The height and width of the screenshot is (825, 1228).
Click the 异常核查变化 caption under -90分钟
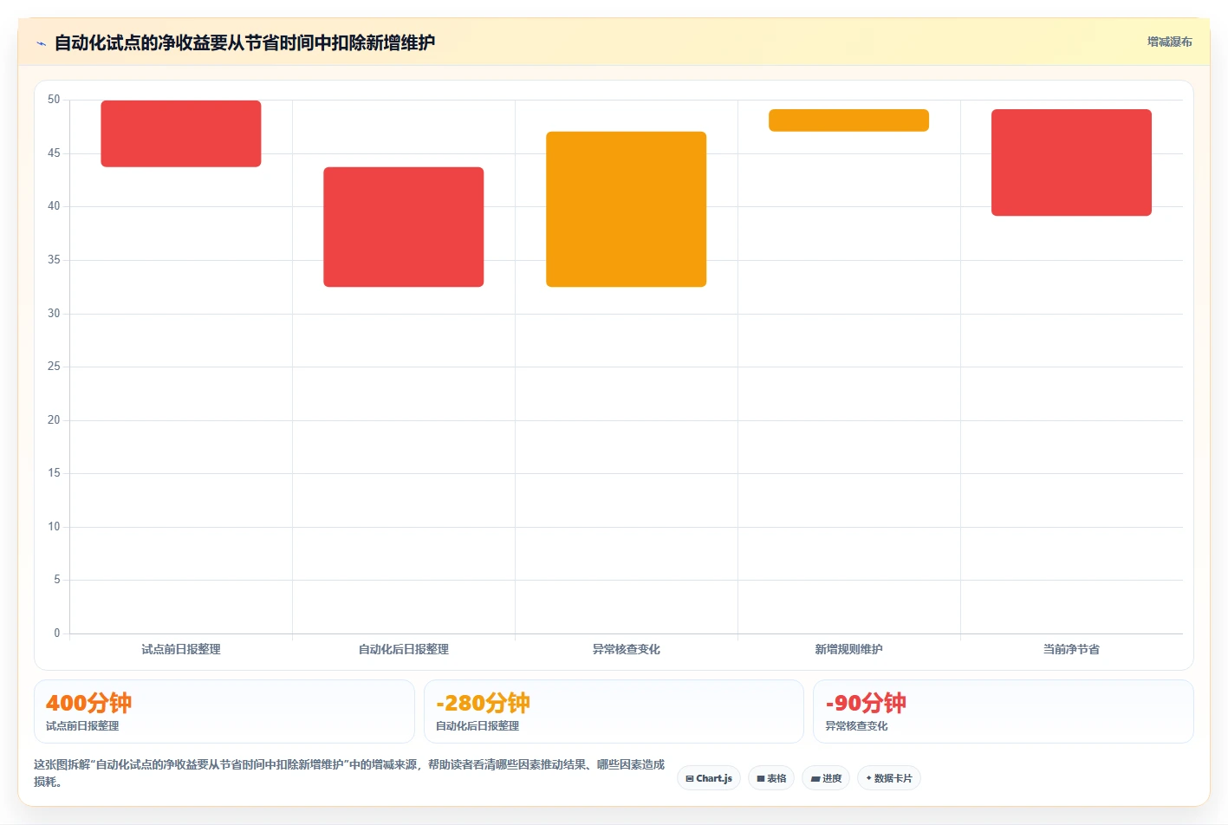(x=856, y=726)
